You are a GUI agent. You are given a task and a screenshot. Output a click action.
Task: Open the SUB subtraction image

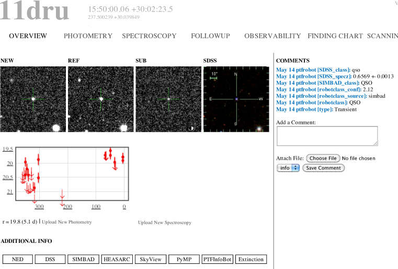tap(168, 99)
